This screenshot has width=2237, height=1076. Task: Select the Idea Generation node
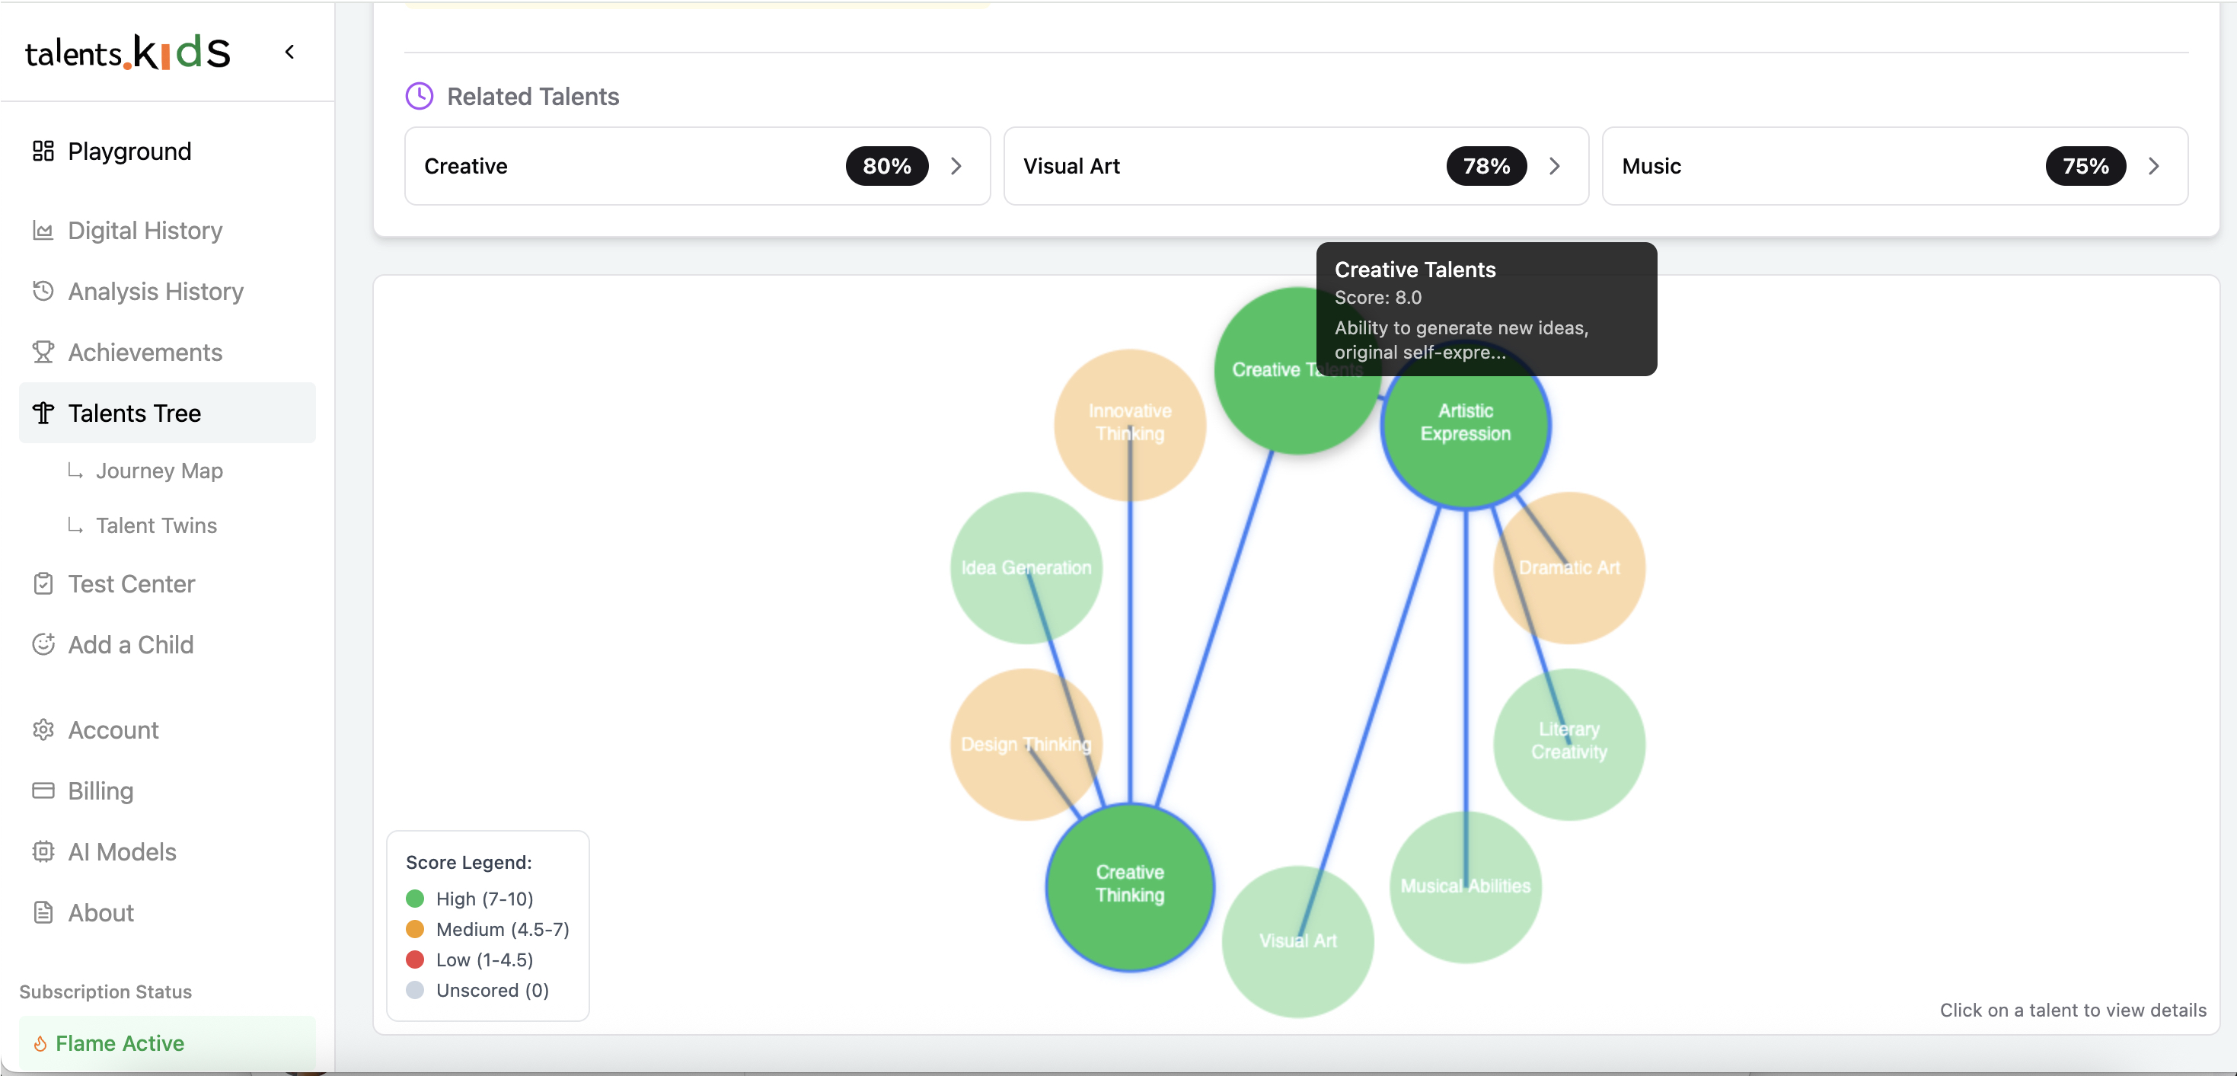[x=1026, y=568]
